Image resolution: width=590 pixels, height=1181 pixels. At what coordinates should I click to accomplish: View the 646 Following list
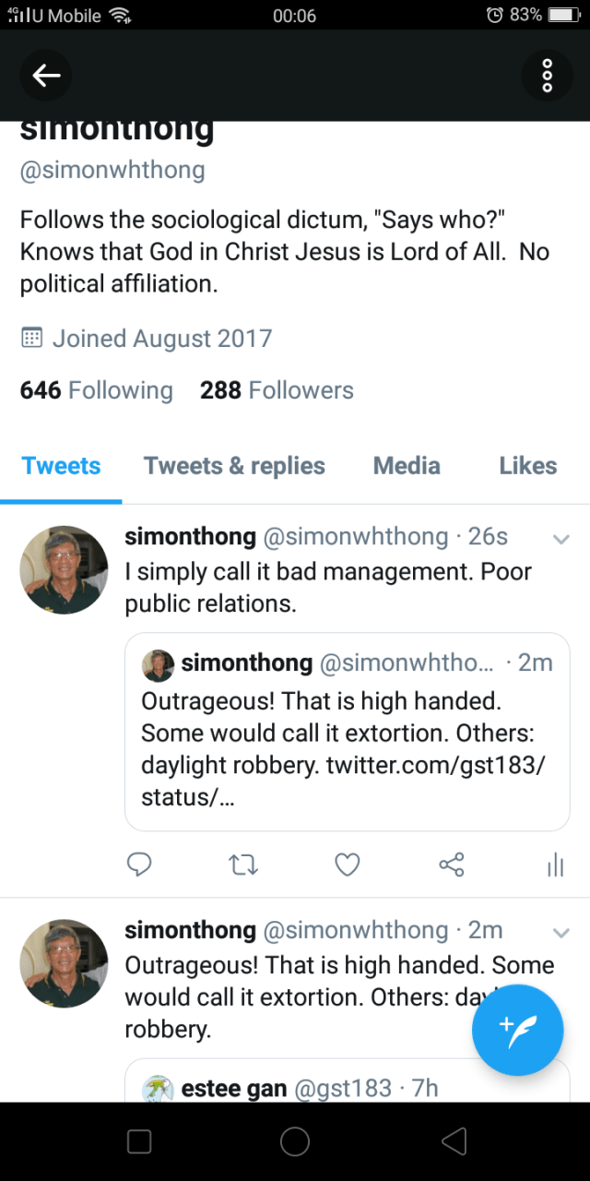97,390
